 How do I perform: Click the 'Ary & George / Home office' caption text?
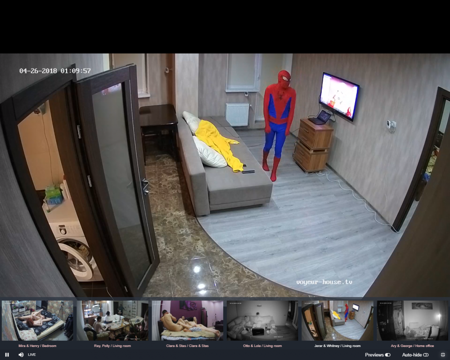tap(413, 346)
